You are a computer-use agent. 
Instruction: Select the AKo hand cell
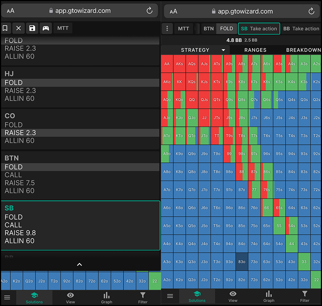167,82
